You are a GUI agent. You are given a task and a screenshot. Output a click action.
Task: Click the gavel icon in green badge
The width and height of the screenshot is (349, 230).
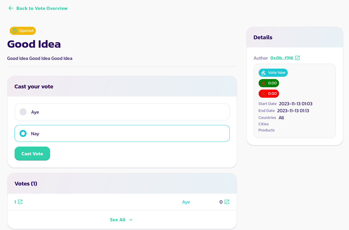tap(264, 83)
